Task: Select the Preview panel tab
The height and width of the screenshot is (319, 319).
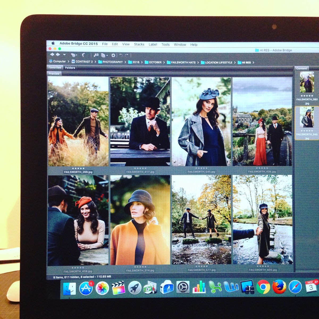Action: pos(54,74)
